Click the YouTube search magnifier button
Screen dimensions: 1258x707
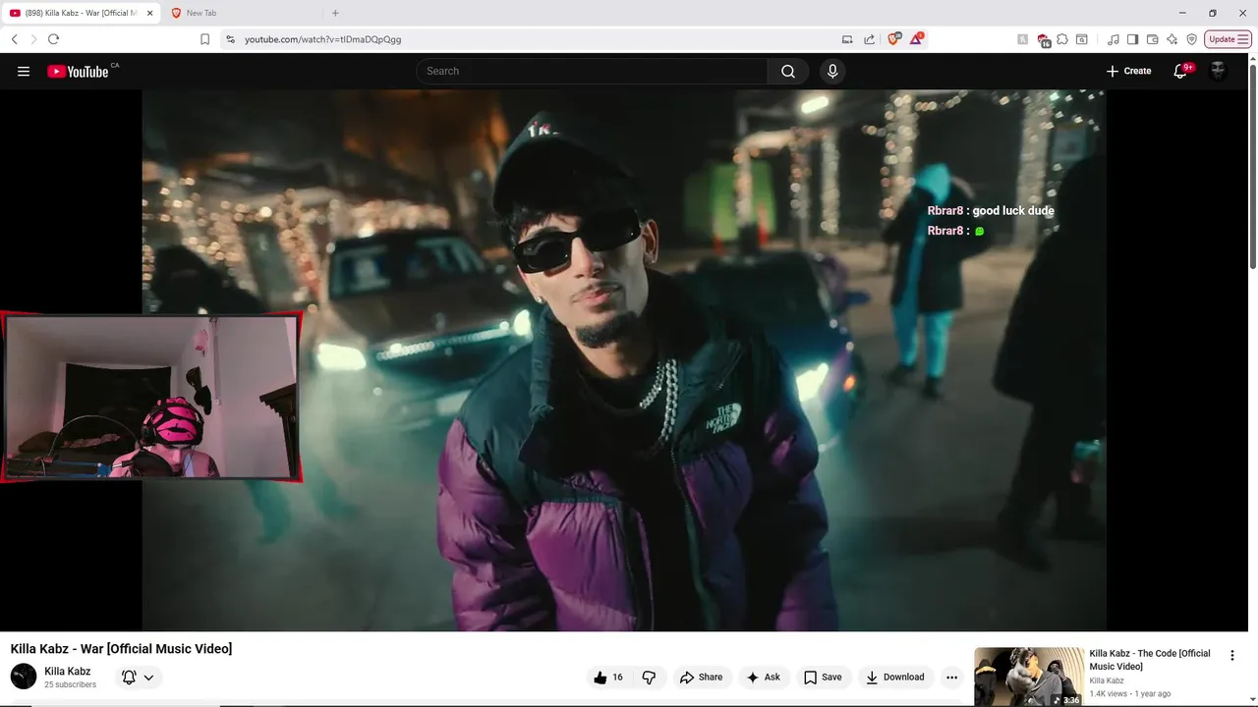(788, 71)
